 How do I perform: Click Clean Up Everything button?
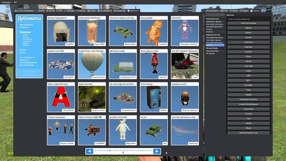(x=248, y=23)
